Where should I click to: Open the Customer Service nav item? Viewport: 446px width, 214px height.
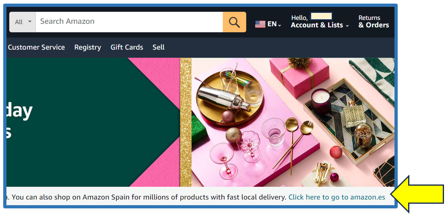(x=36, y=47)
